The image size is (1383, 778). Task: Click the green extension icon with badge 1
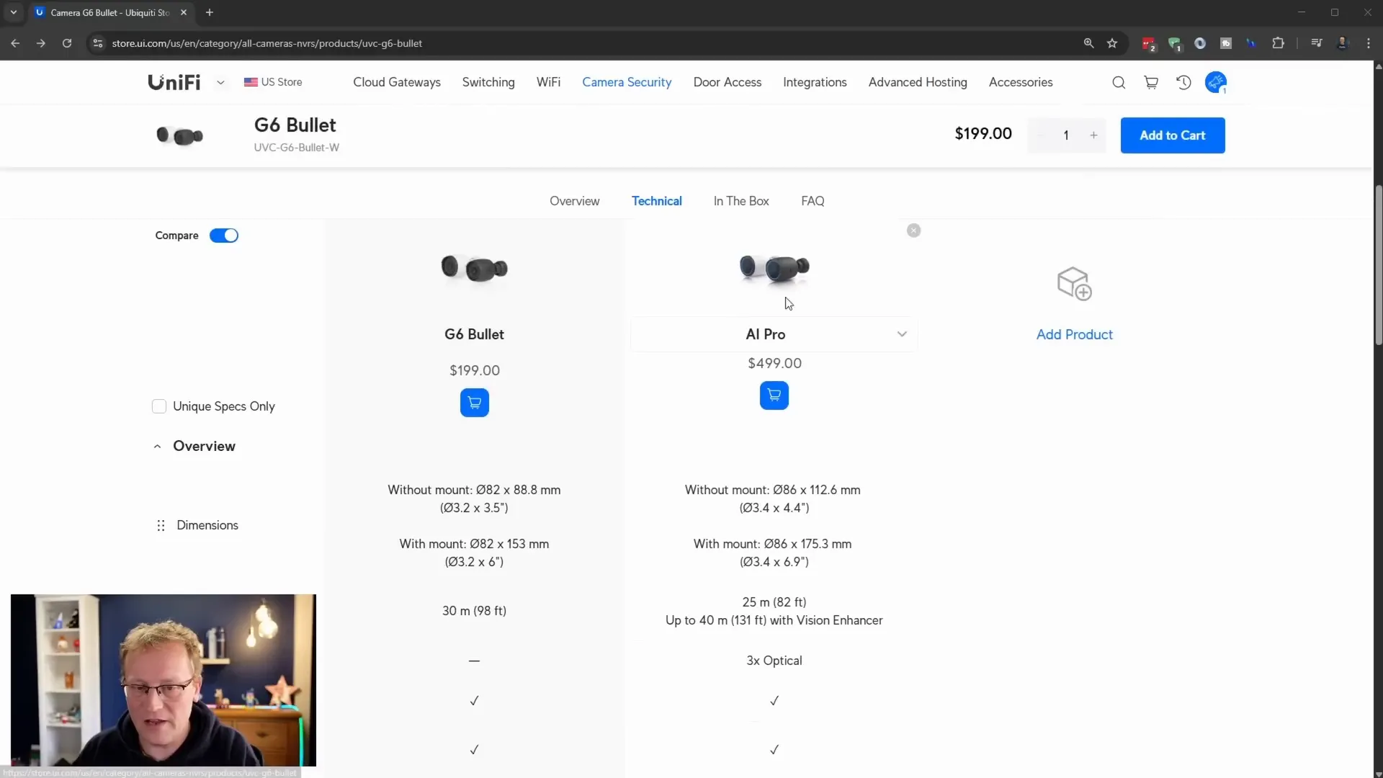[x=1175, y=44]
